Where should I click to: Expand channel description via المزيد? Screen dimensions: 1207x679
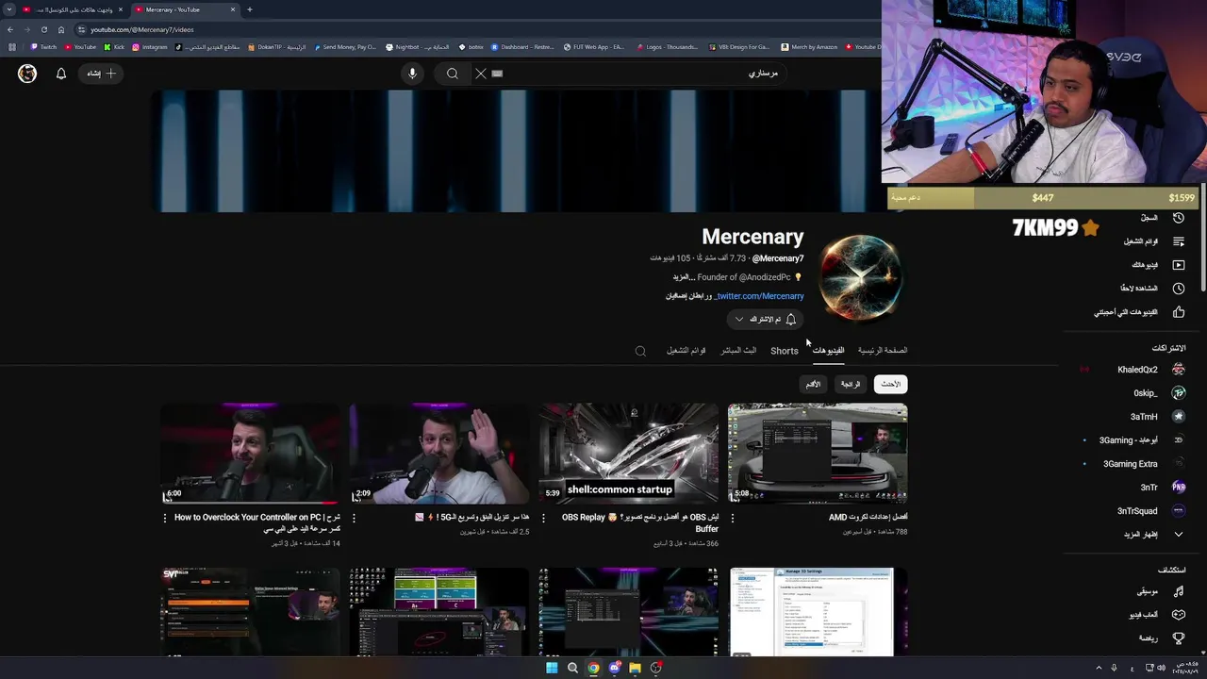[684, 277]
